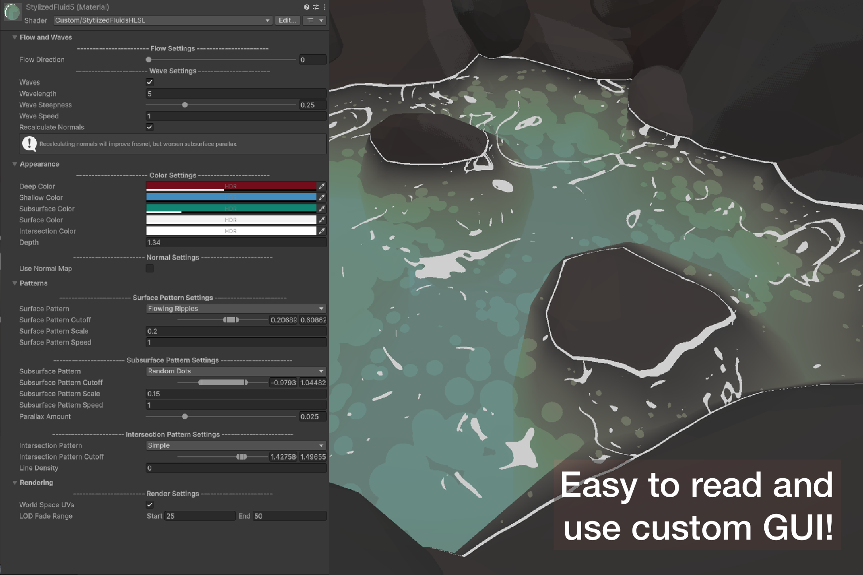This screenshot has width=863, height=575.
Task: Open the material context menu dots
Action: click(324, 7)
